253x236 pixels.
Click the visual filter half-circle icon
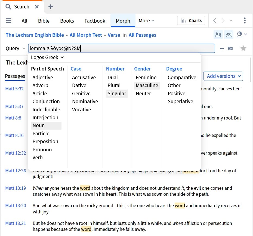coord(240,34)
